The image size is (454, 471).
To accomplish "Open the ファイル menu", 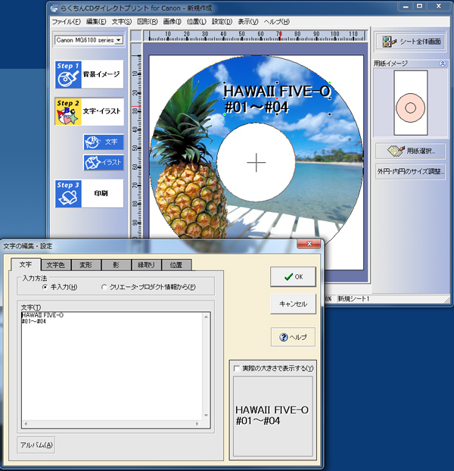I will coord(67,22).
